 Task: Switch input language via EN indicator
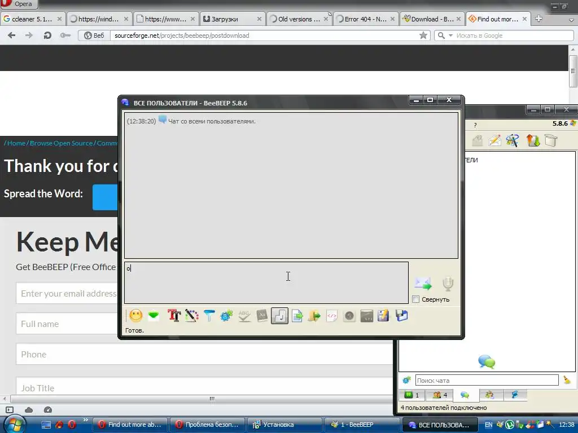click(x=488, y=425)
